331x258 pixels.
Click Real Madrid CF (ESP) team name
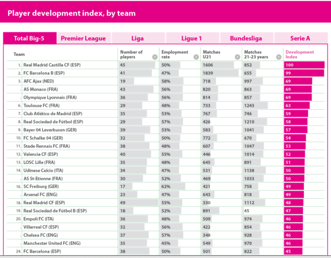pyautogui.click(x=44, y=203)
